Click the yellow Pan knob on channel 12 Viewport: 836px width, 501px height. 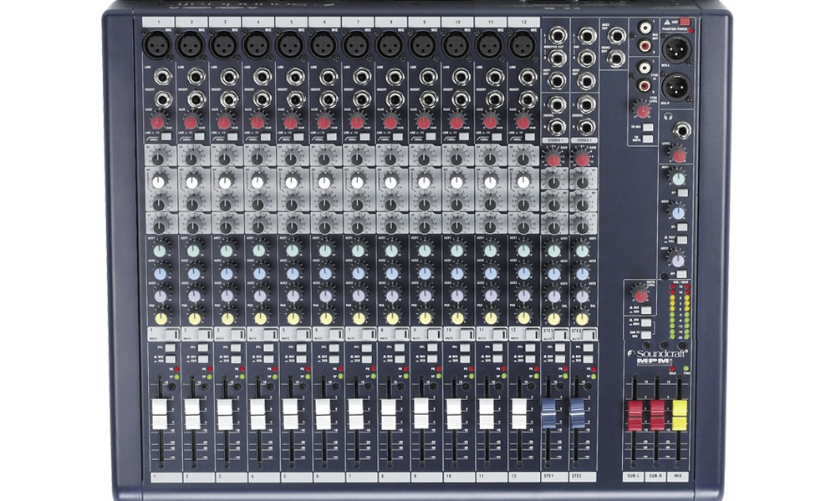coord(524,317)
